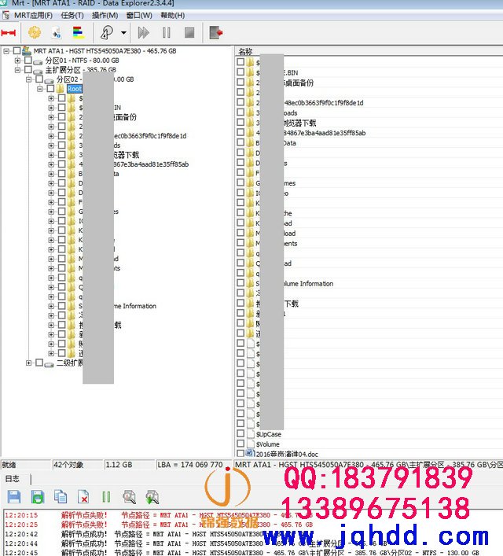The width and height of the screenshot is (503, 556).
Task: Select the Root node label in the tree
Action: point(75,89)
